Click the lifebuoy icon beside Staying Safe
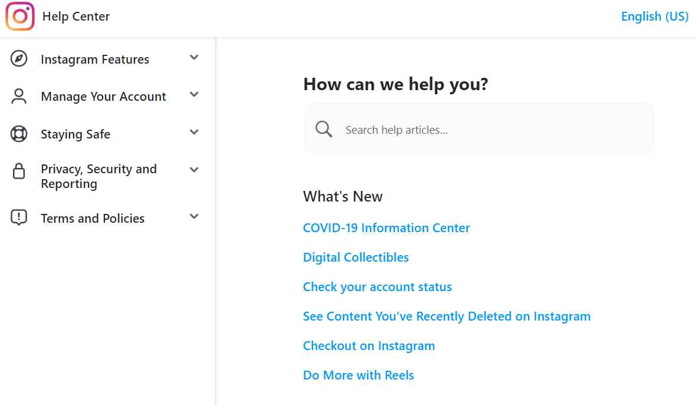The image size is (695, 406). click(19, 134)
